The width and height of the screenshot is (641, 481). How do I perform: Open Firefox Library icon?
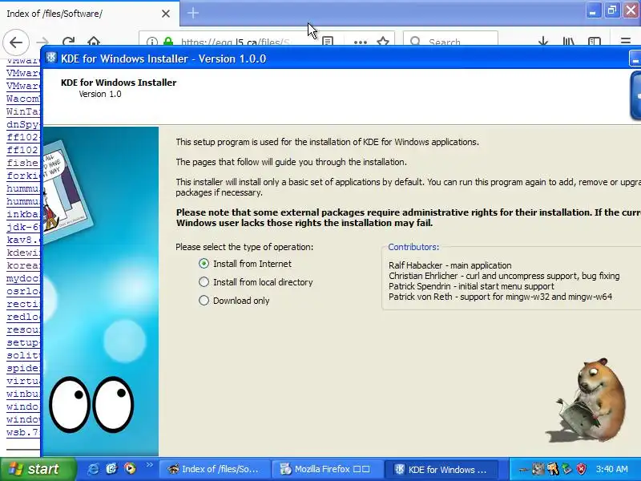pyautogui.click(x=569, y=42)
